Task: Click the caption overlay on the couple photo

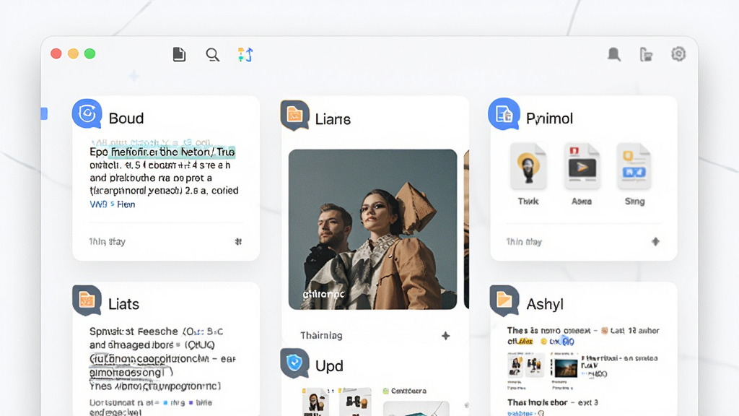Action: point(323,295)
